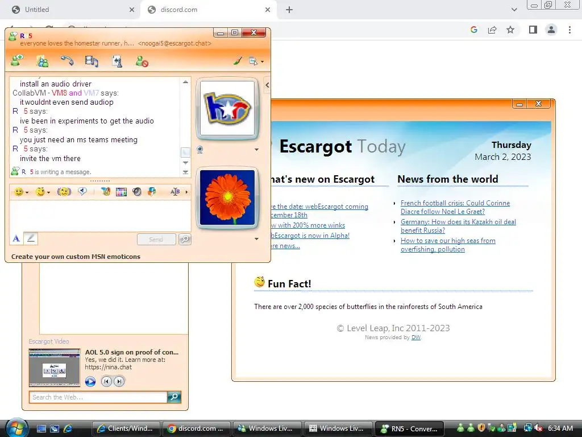Open 'Germany: How does its Kazakh oil deal' link
The height and width of the screenshot is (437, 582).
pyautogui.click(x=458, y=226)
